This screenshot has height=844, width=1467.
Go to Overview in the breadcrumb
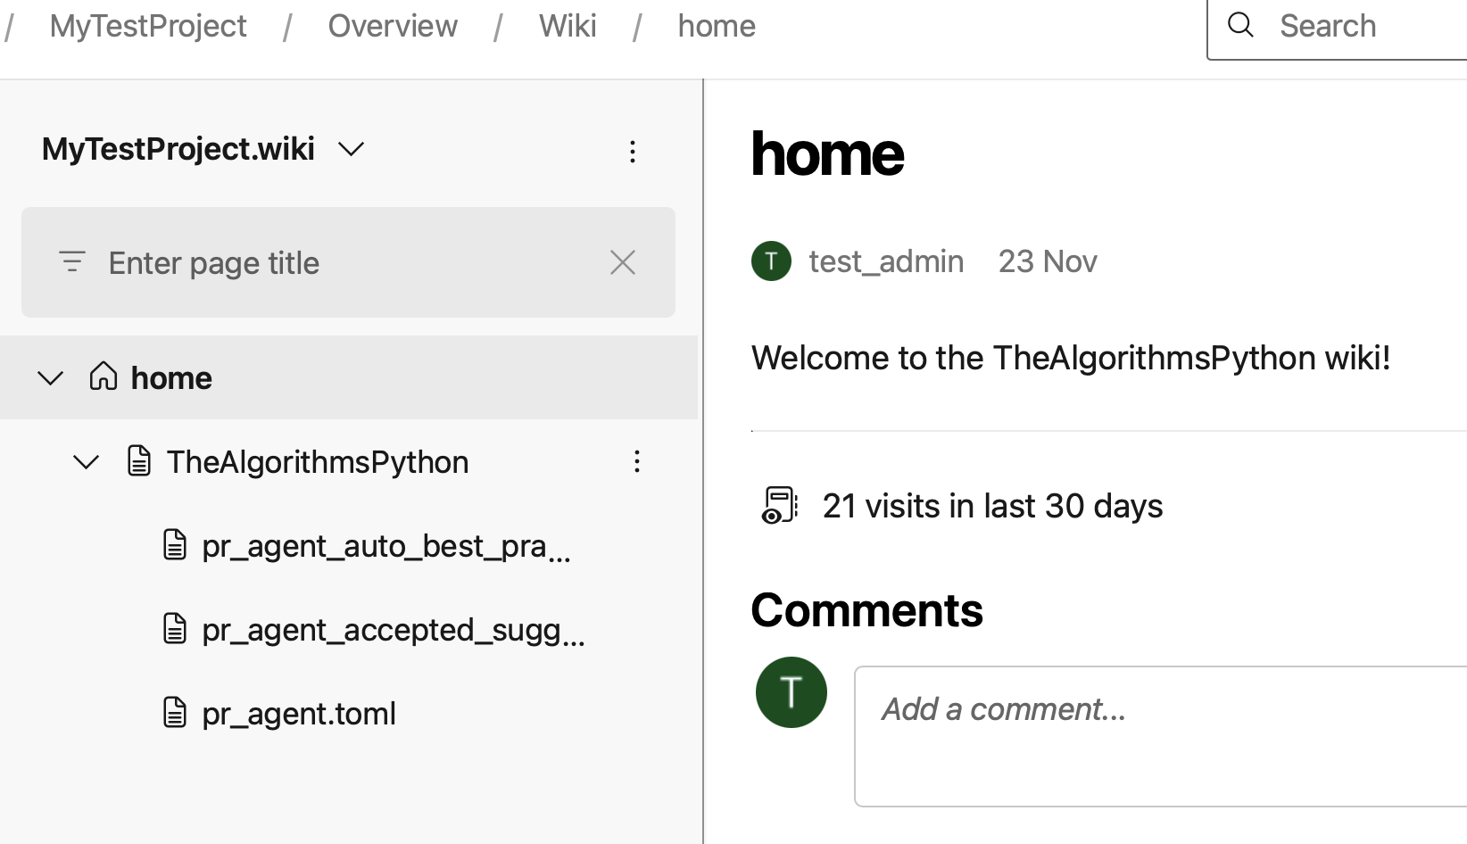[393, 26]
